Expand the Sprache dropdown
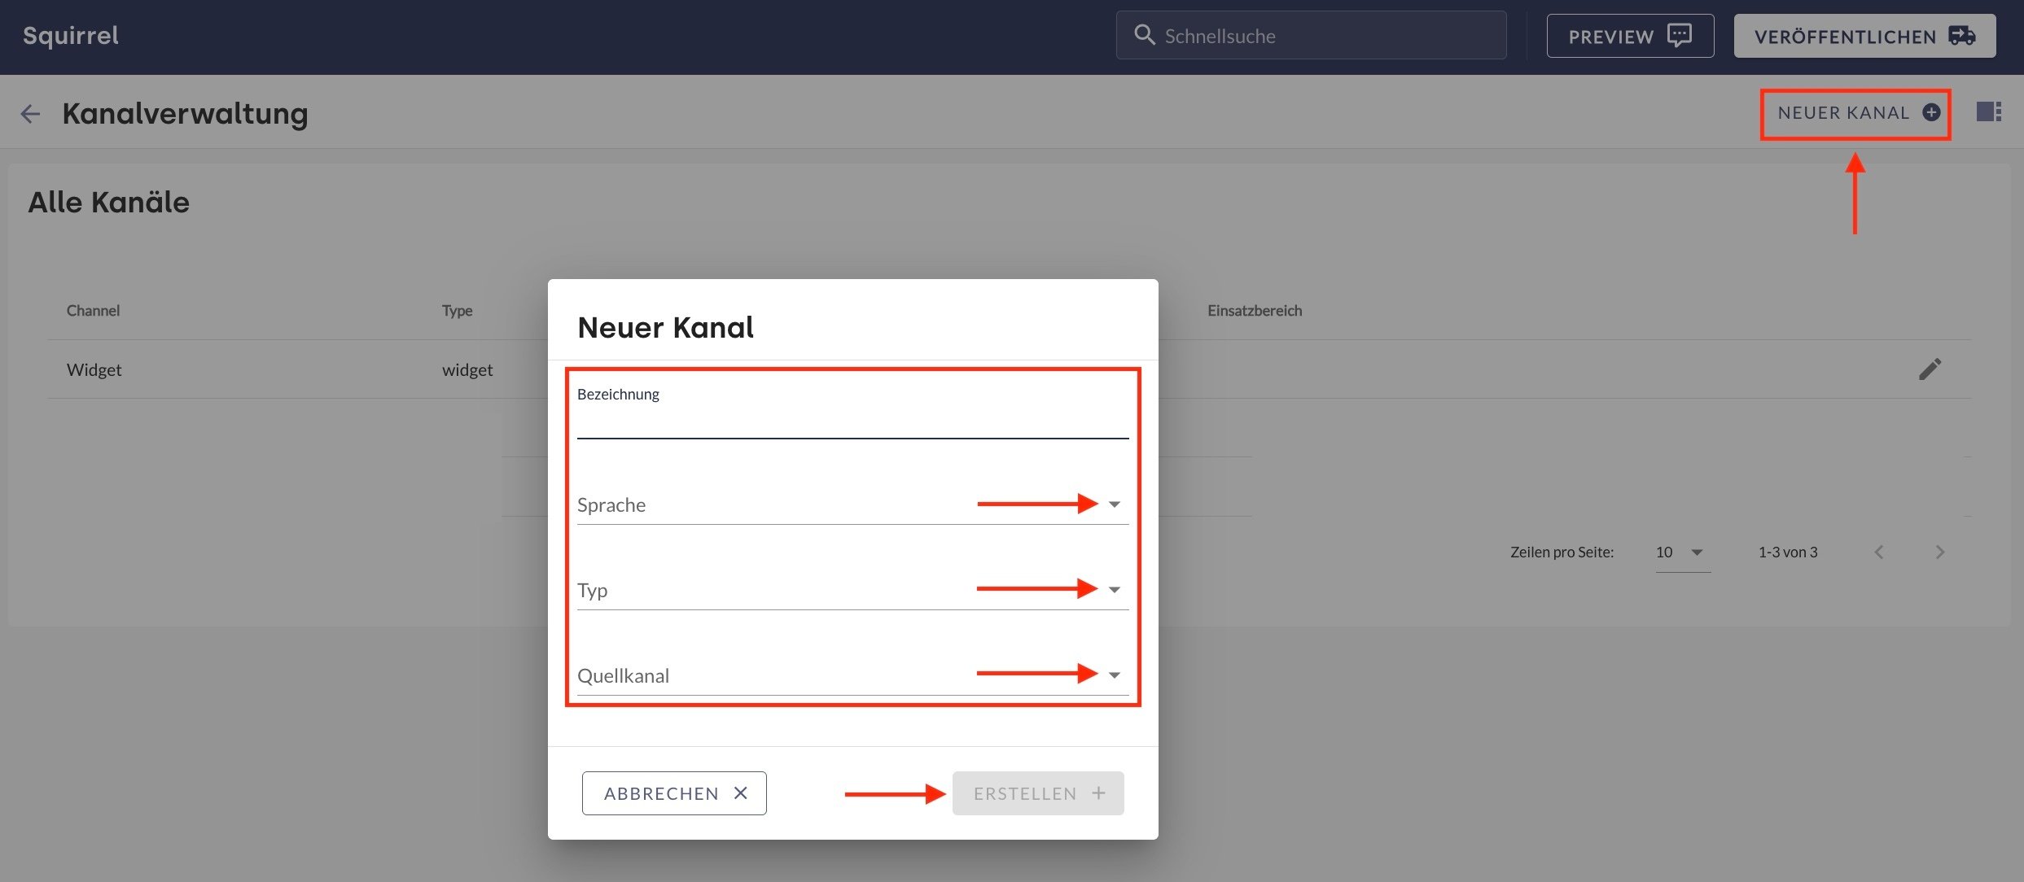 coord(1114,504)
